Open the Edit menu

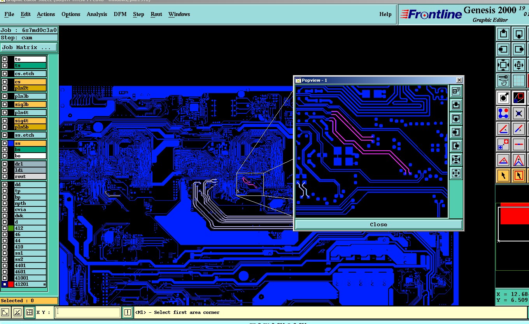tap(26, 14)
